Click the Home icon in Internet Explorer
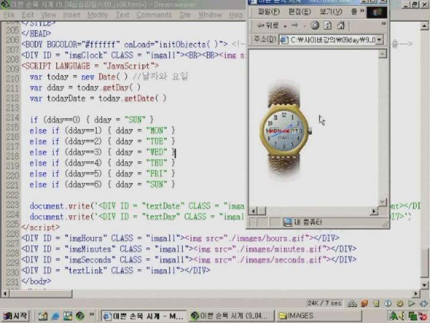Viewport: 430px width, 323px height. (340, 26)
